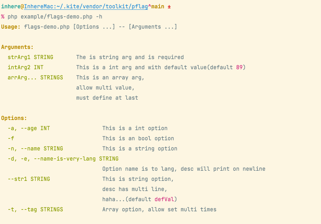Click the underlined InhereMac path link
Viewport: 321px width, 224px height.
pyautogui.click(x=86, y=7)
